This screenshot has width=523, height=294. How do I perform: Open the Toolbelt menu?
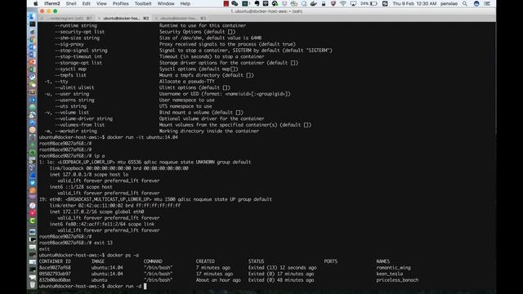143,3
